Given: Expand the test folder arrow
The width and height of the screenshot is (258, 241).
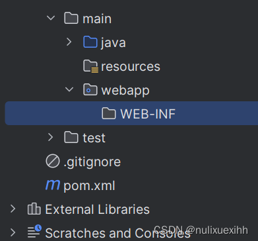Looking at the screenshot, I should click(x=50, y=137).
